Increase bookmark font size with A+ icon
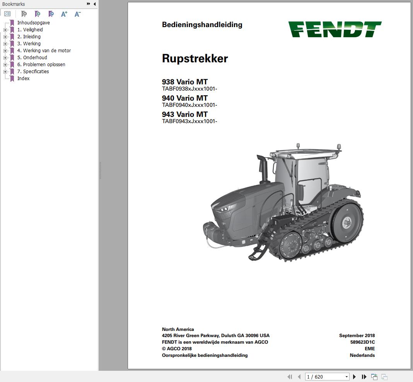 [x=64, y=14]
